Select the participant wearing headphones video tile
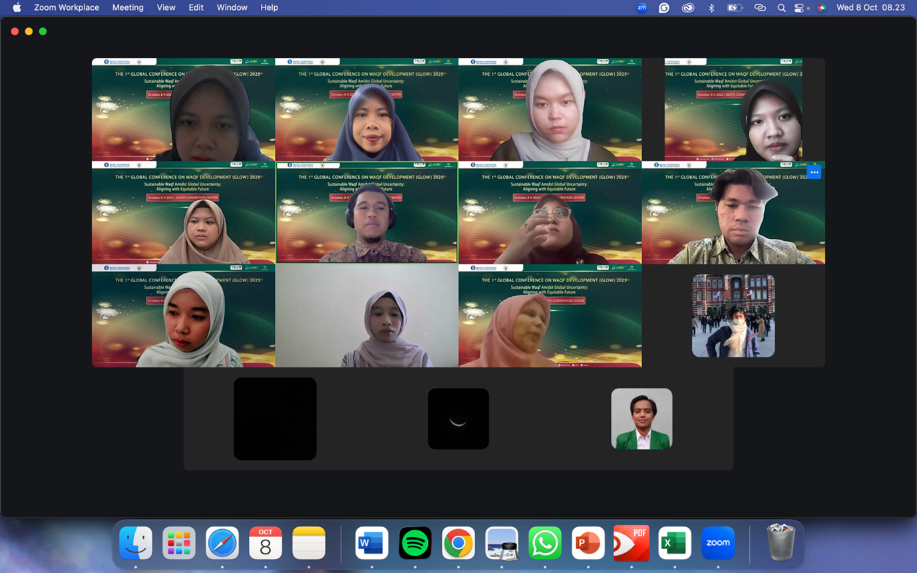917x573 pixels. pos(367,213)
